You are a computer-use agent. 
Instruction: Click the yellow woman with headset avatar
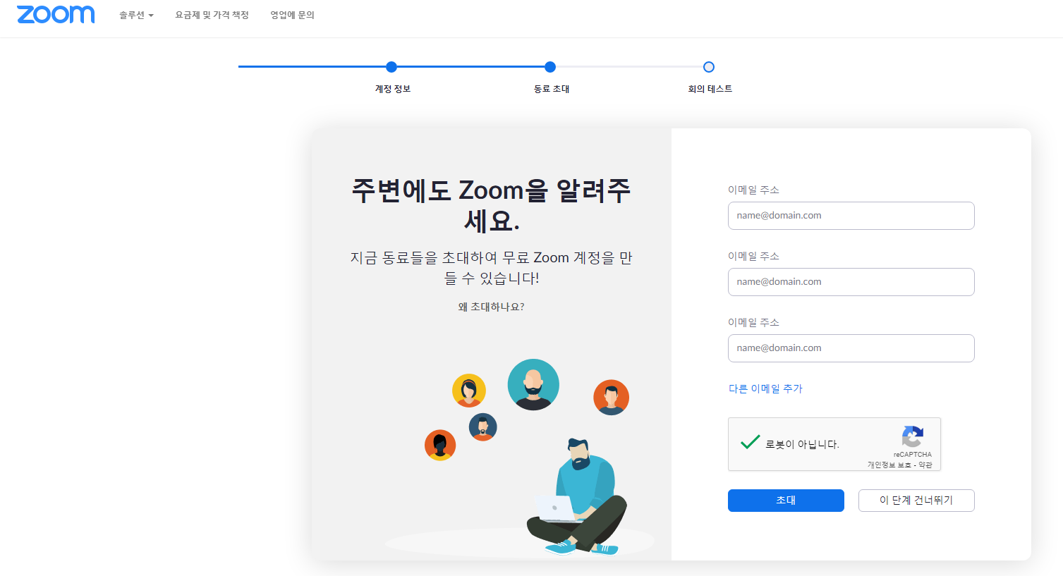(469, 391)
